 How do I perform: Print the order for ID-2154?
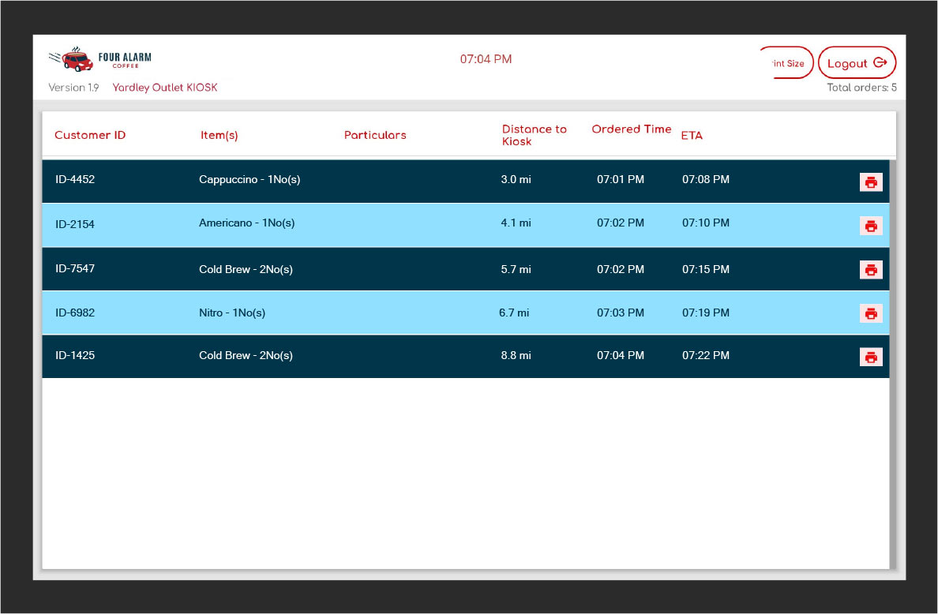[870, 226]
